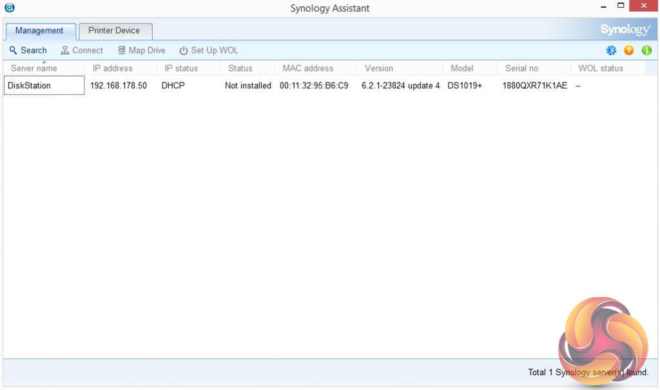Open help via the orange question icon

628,50
